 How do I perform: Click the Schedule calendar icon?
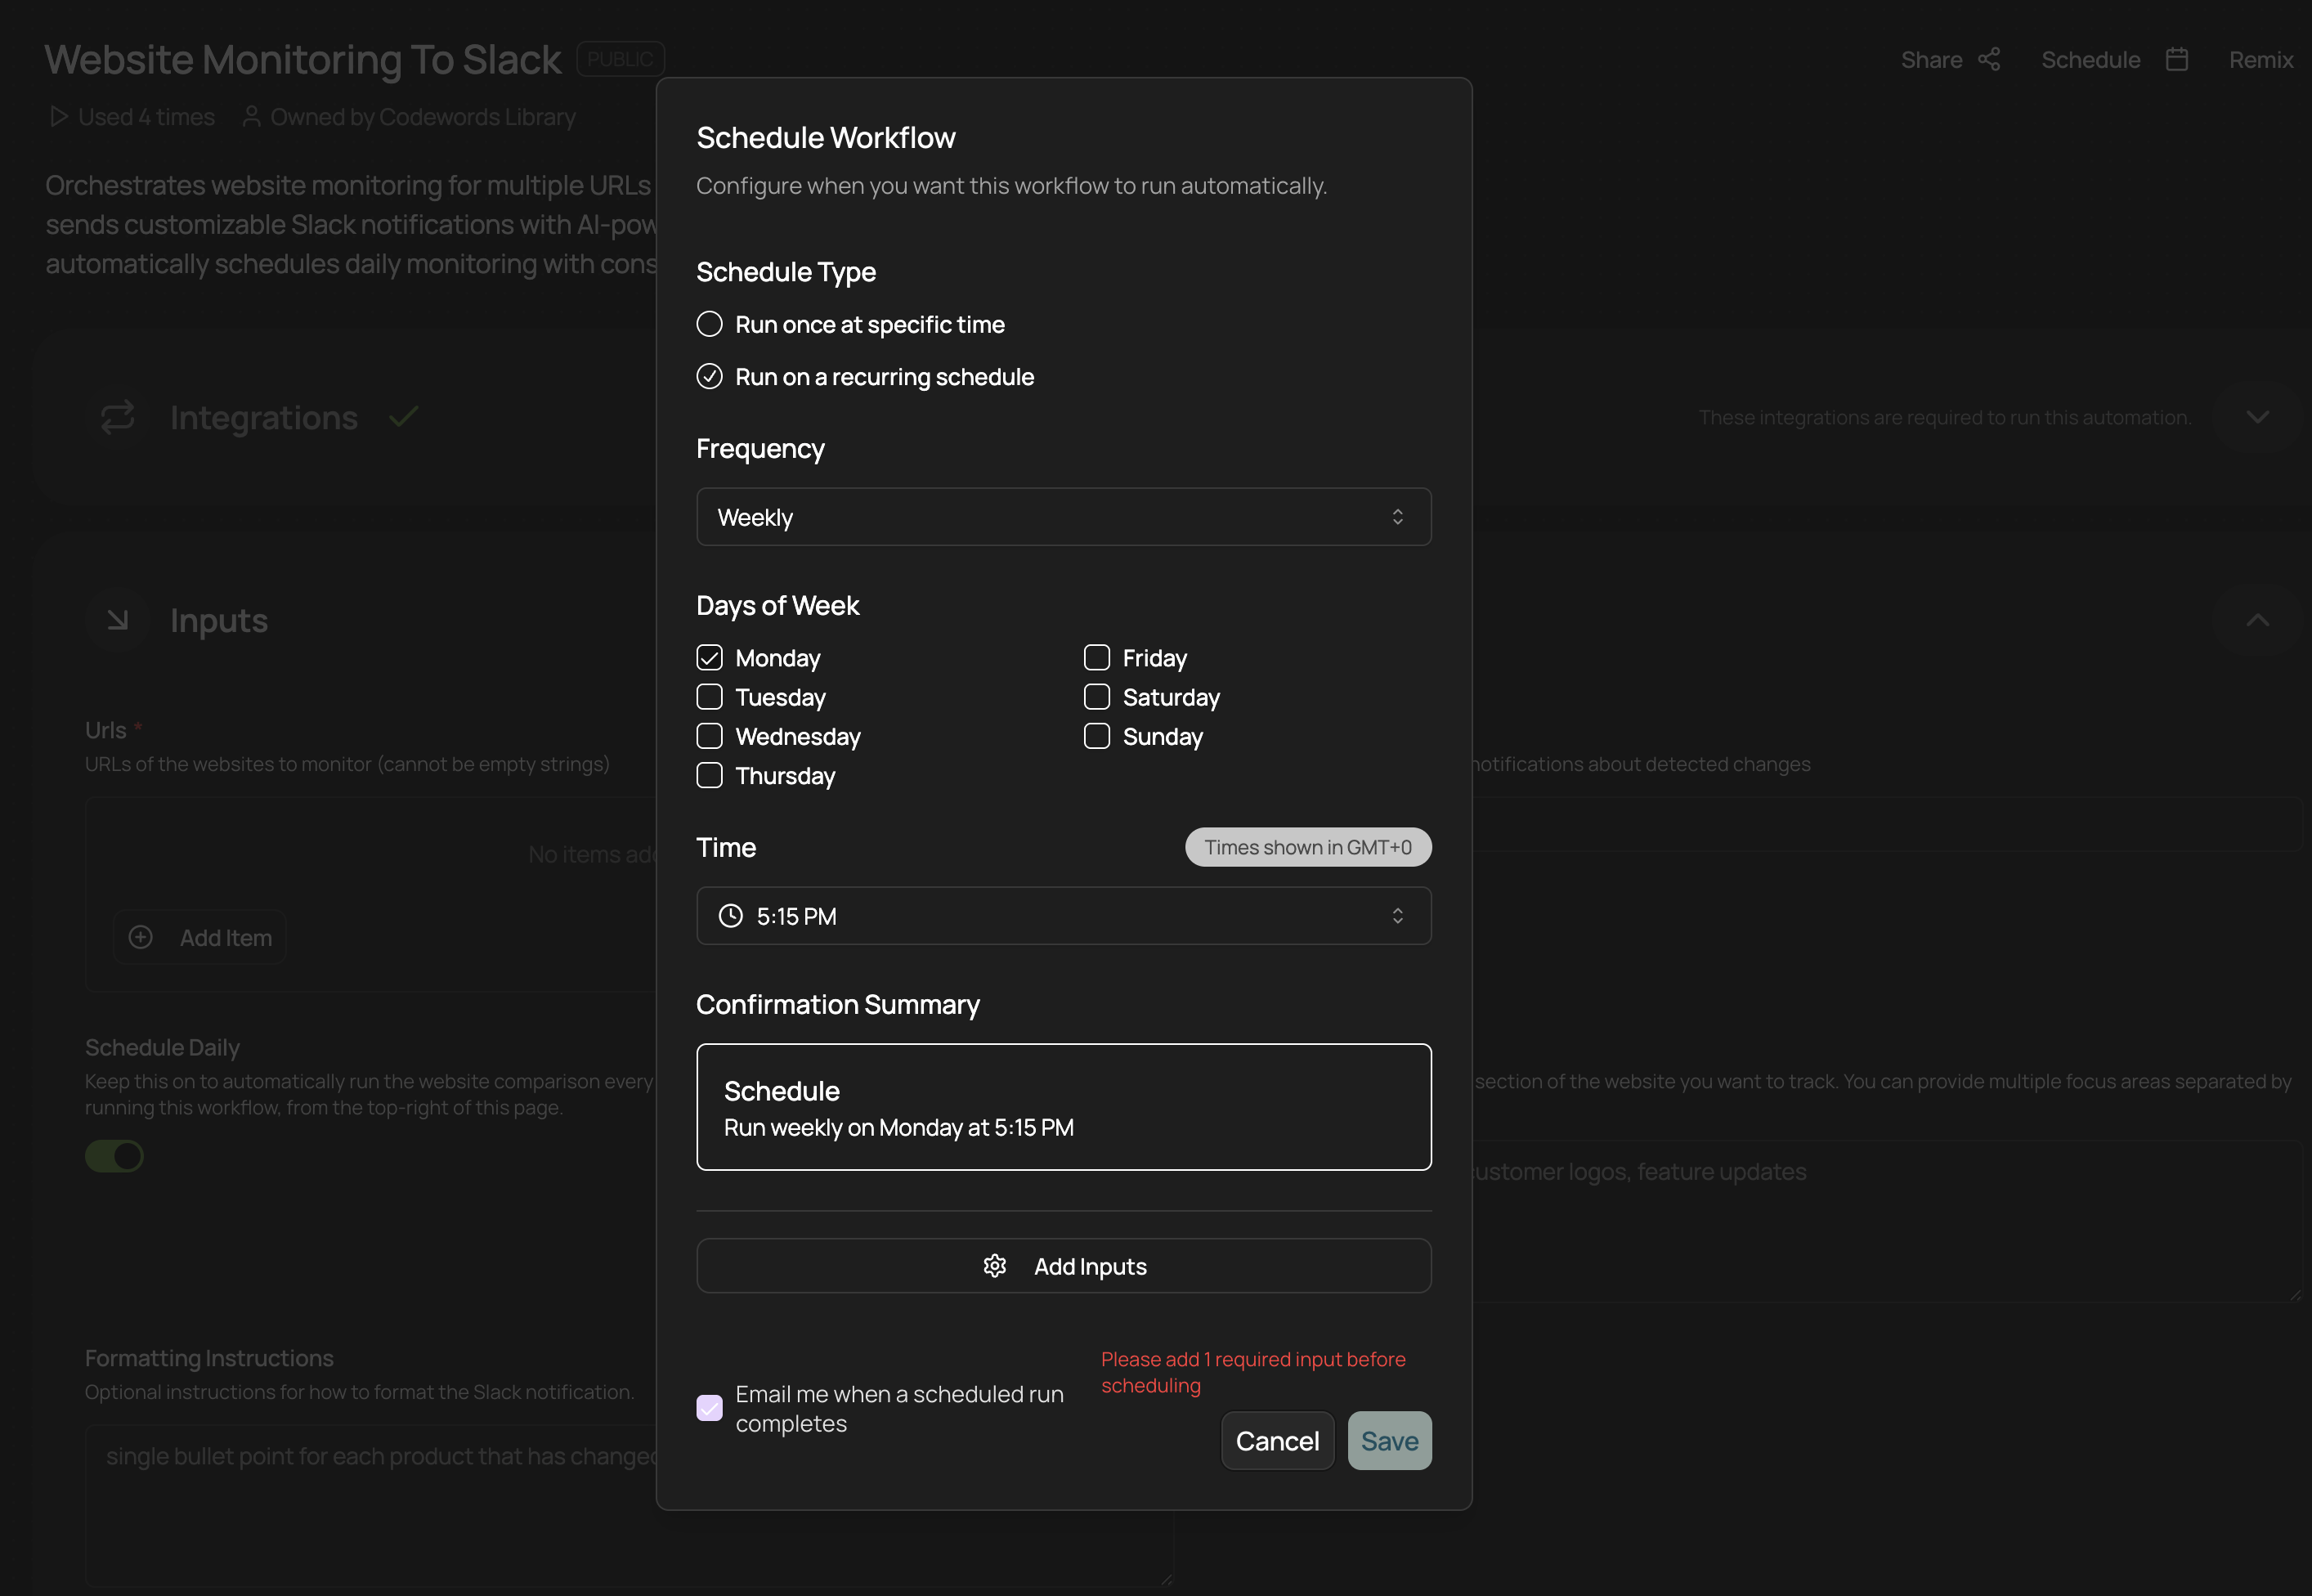pyautogui.click(x=2177, y=60)
